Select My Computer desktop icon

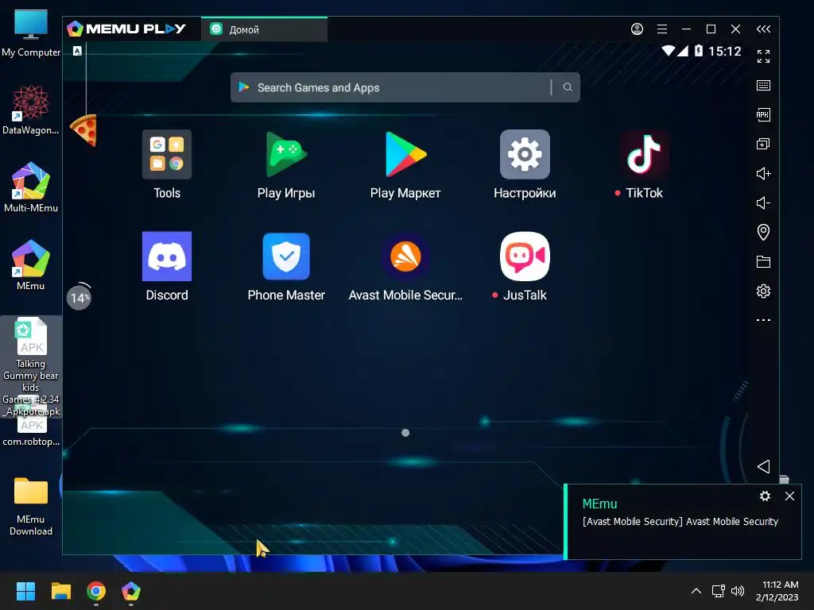31,32
